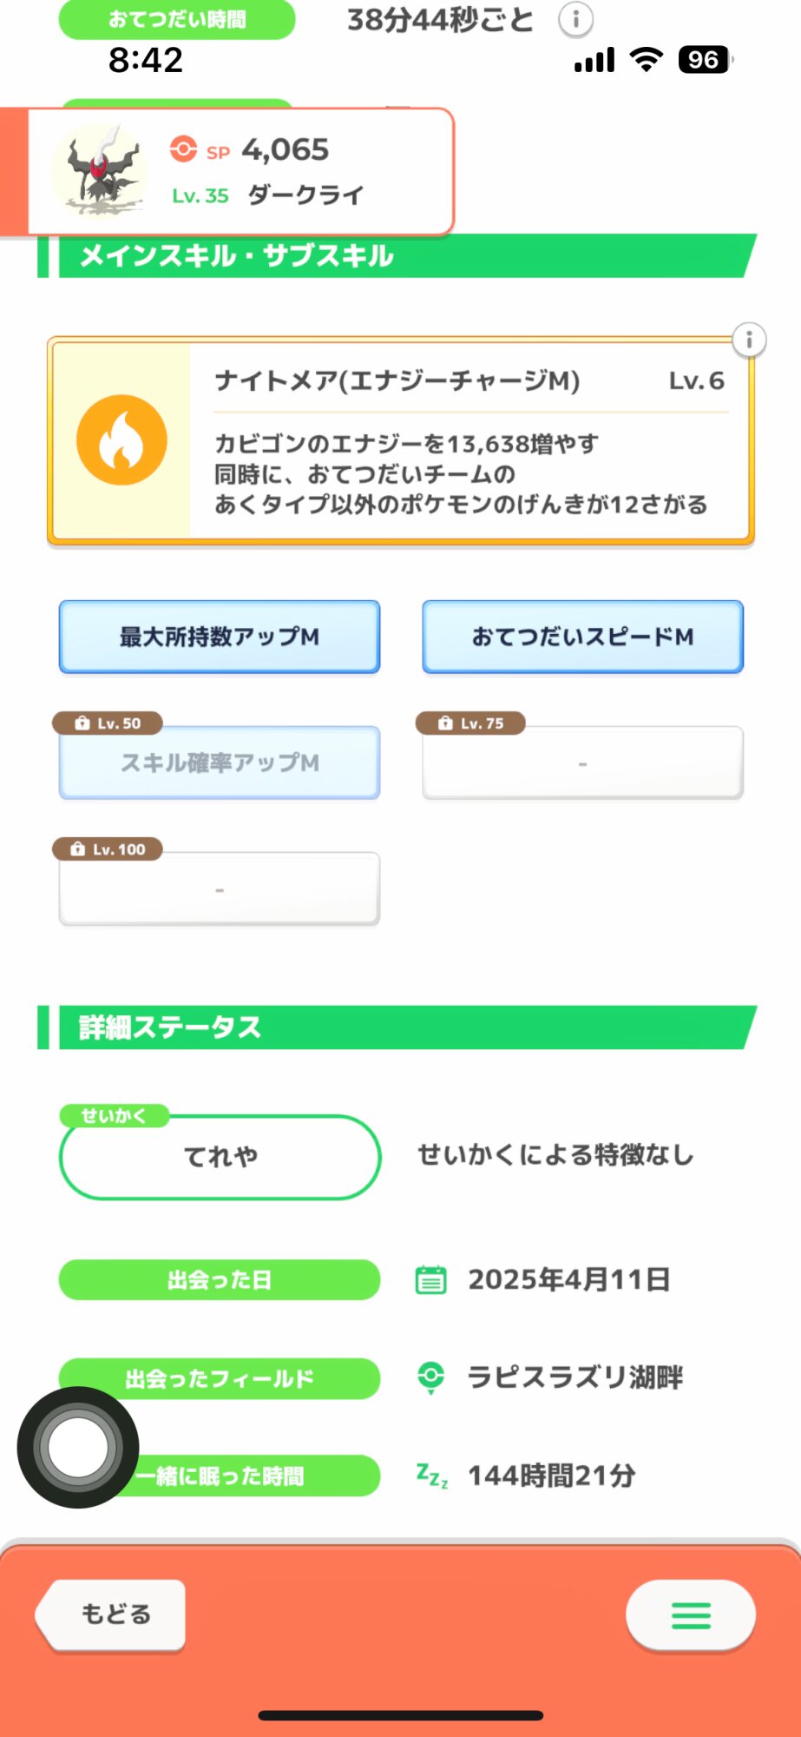
Task: Tap the location pin beside ラピスラズリ湖畔
Action: point(430,1377)
